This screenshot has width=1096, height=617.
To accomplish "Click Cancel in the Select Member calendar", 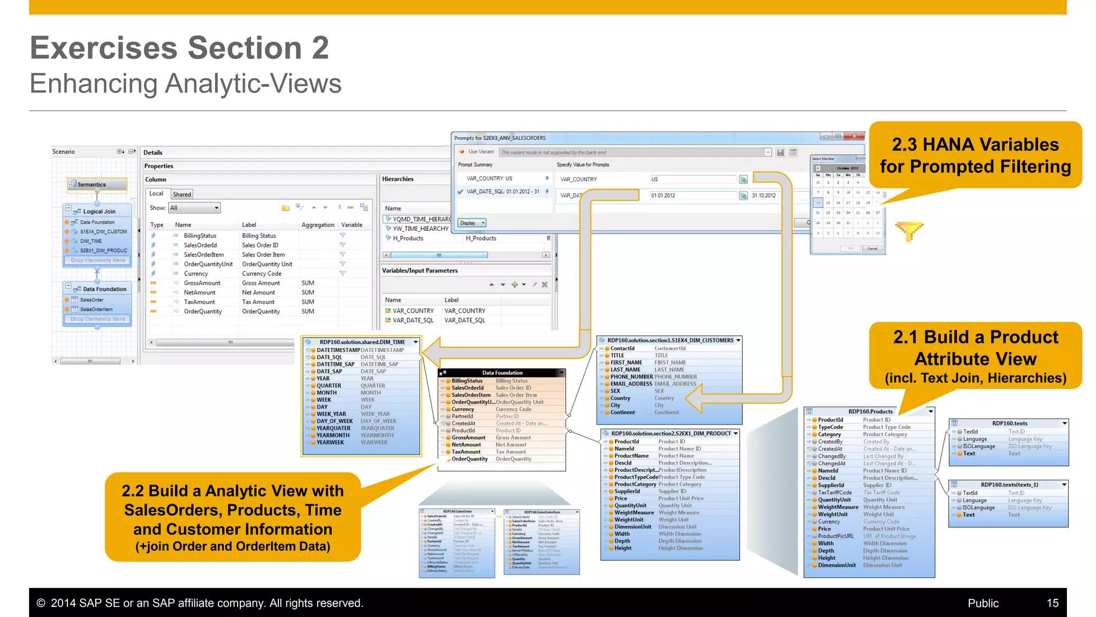I will click(x=872, y=249).
